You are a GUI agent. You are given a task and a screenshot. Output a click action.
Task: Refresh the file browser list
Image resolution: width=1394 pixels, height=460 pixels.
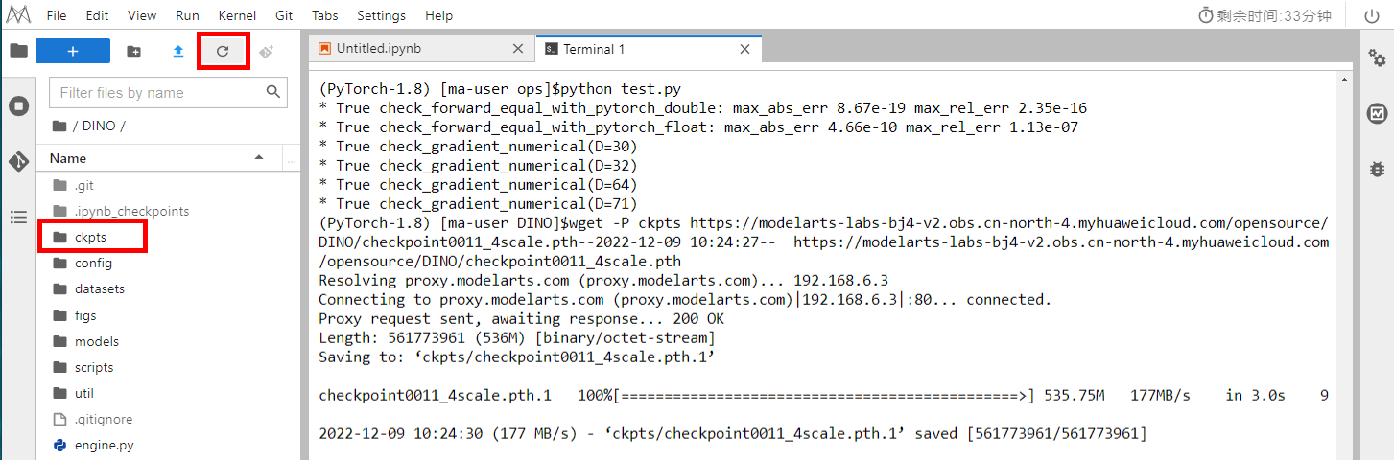223,52
